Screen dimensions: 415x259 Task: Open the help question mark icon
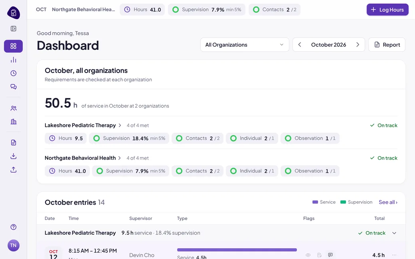click(x=14, y=227)
